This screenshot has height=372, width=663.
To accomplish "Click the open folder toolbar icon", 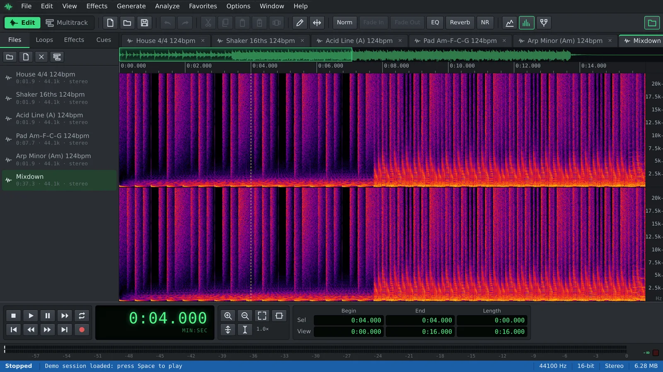I will pyautogui.click(x=127, y=23).
